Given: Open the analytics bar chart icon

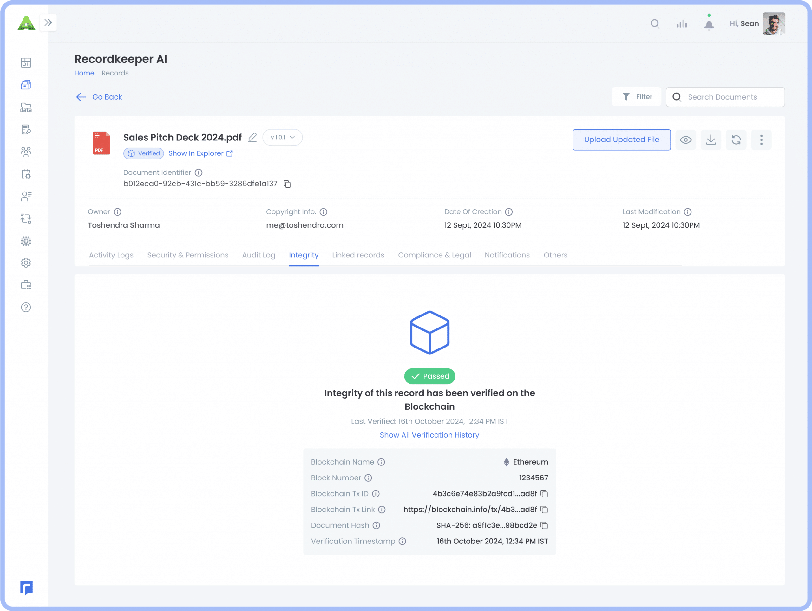Looking at the screenshot, I should (x=682, y=24).
